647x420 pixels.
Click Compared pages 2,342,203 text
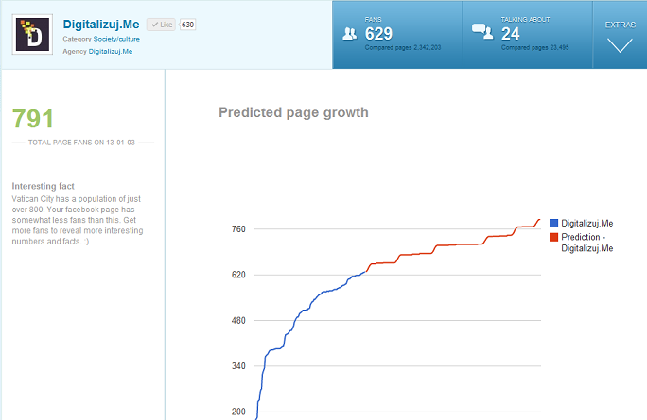pos(403,48)
